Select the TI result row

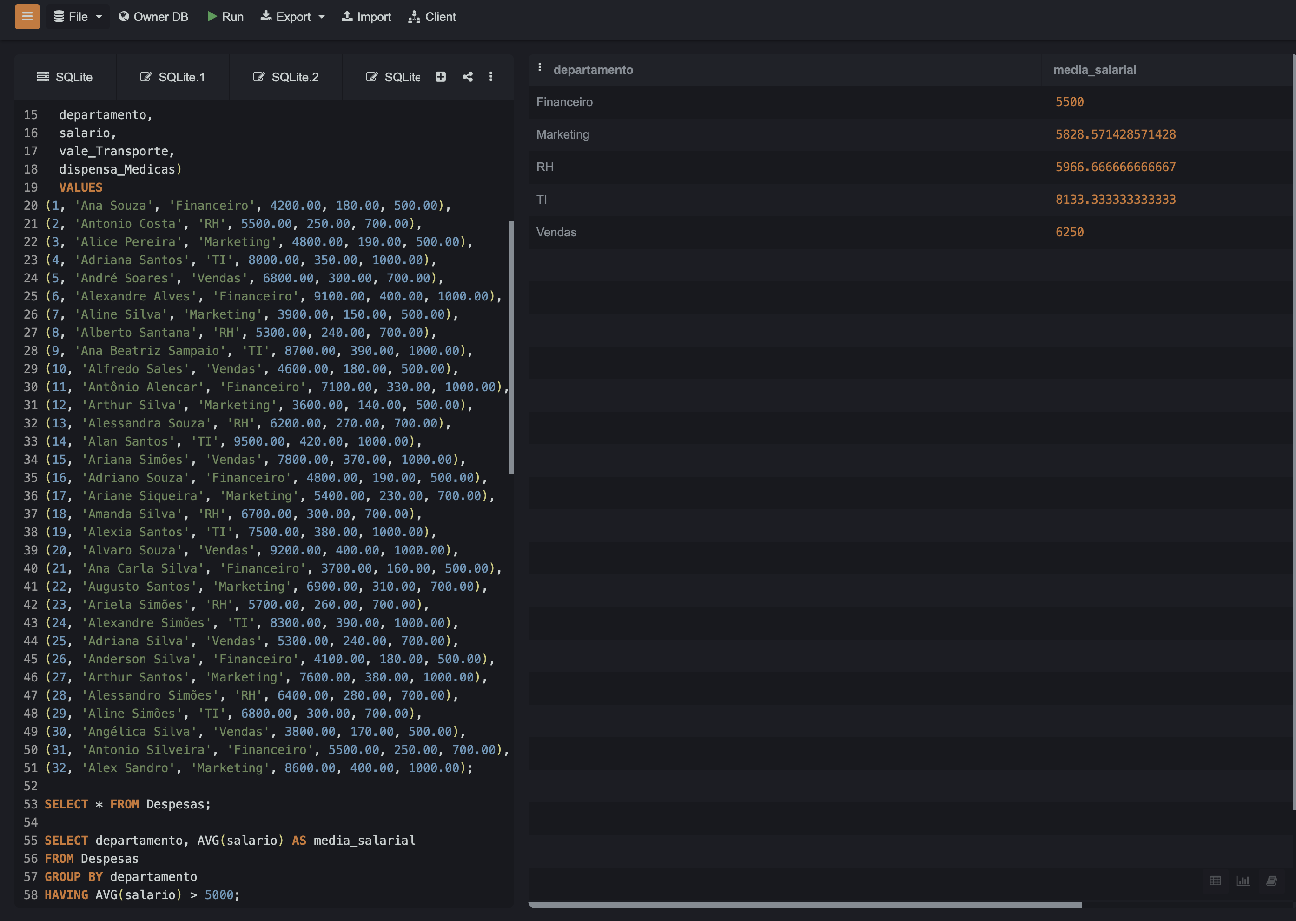(x=910, y=200)
